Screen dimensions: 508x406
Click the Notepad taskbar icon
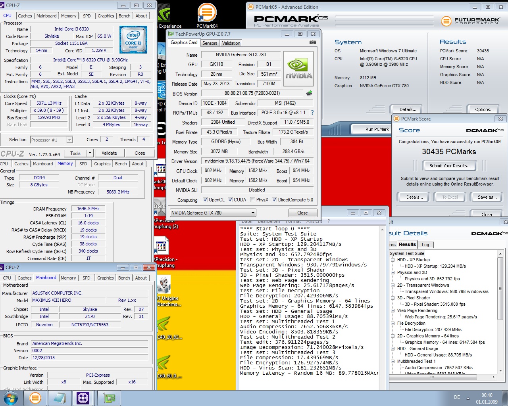tap(59, 398)
